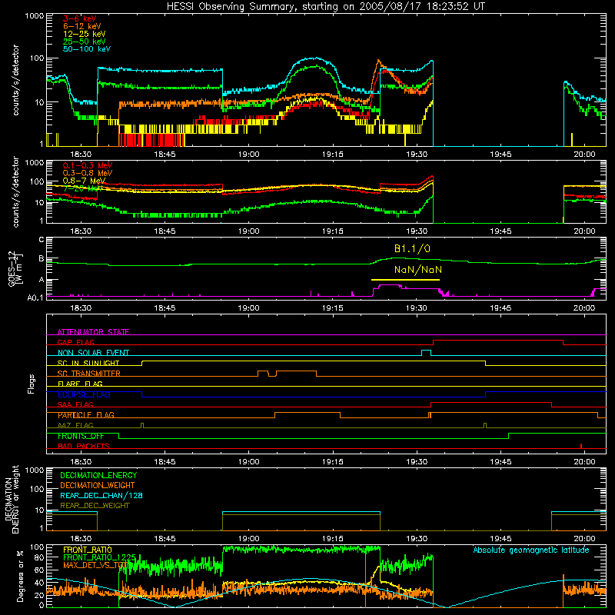Select the ATTENUATOR_STATE flag label

(x=93, y=332)
